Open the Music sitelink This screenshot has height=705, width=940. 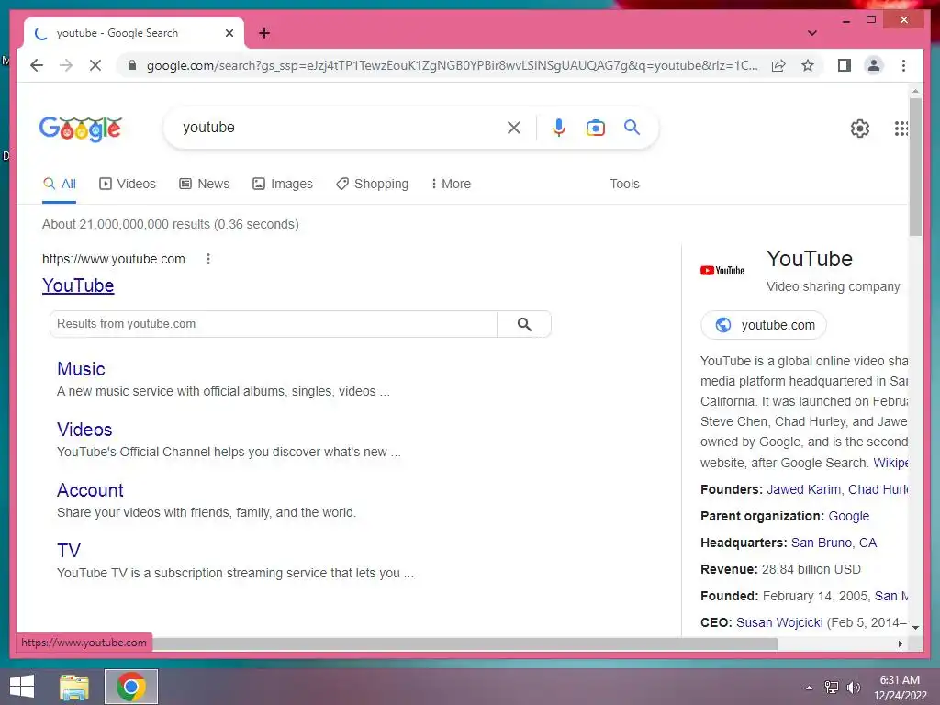tap(81, 369)
